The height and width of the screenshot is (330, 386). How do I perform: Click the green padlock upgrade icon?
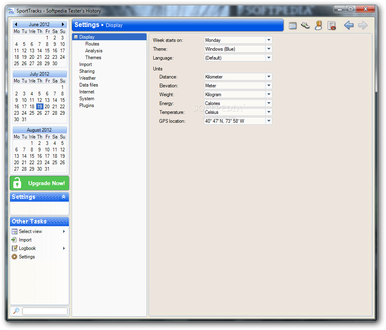pyautogui.click(x=17, y=183)
